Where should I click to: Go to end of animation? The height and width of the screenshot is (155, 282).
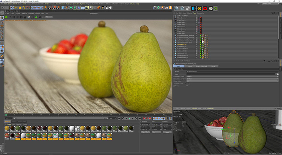140,118
